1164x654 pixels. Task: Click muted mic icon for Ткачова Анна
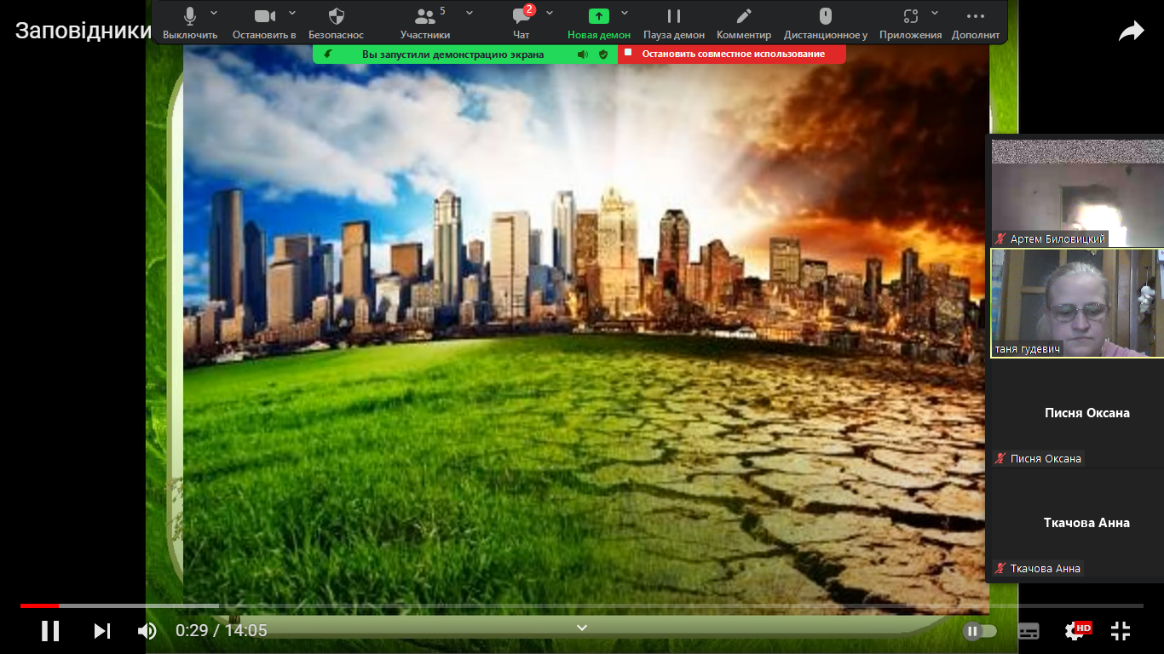coord(1000,568)
